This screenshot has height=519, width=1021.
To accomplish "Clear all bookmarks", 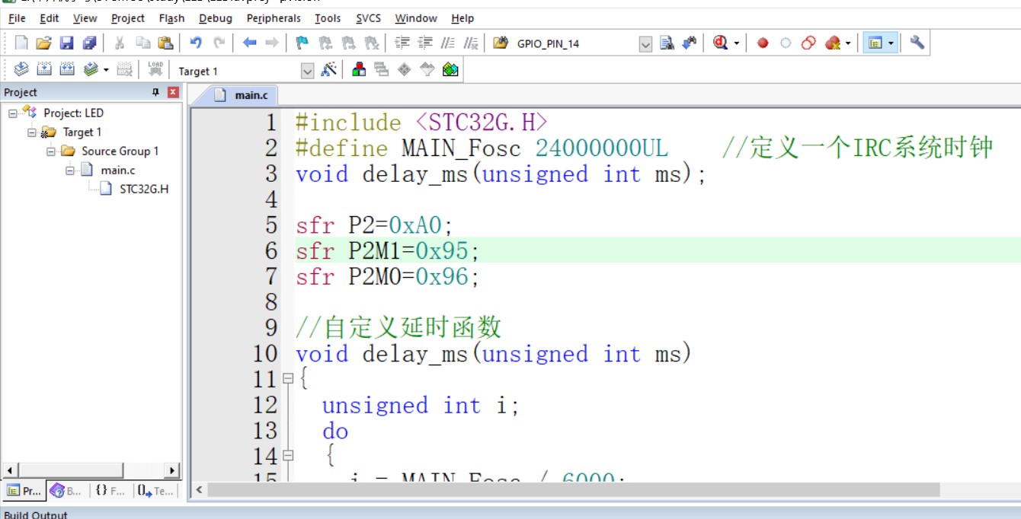I will tap(371, 43).
